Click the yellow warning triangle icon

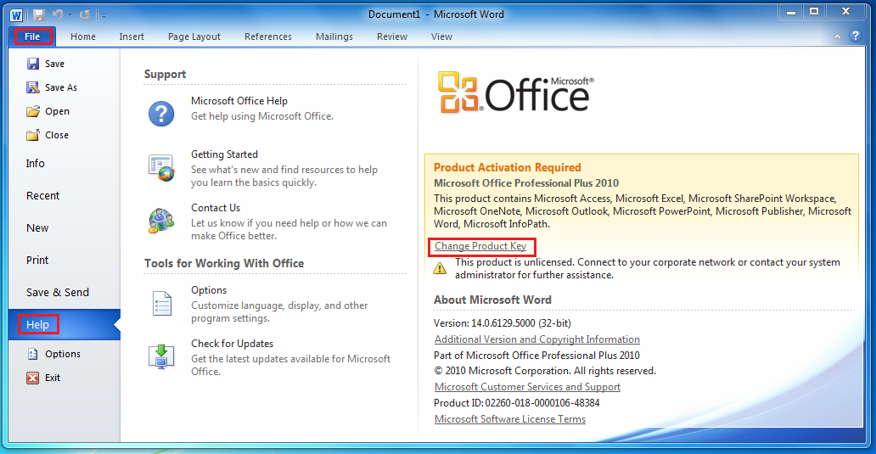[x=441, y=268]
